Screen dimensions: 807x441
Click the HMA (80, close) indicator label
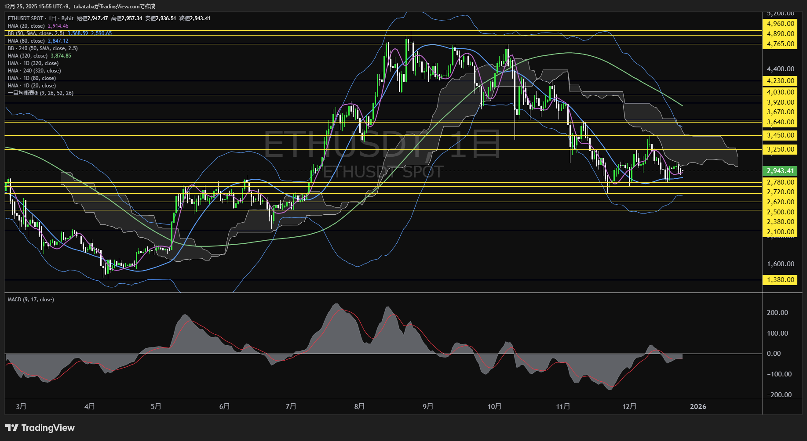click(26, 41)
